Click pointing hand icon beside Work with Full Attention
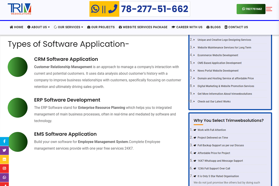 click(195, 130)
